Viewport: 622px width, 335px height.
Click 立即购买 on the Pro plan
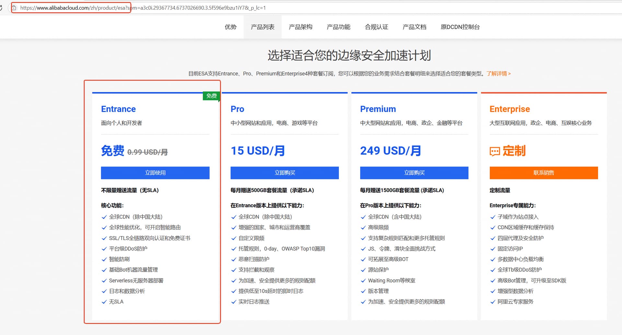[x=285, y=173]
